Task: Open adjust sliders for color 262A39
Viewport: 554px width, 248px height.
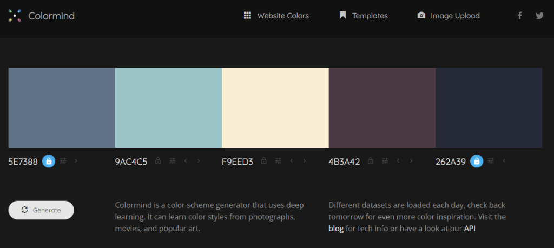Action: coord(491,161)
